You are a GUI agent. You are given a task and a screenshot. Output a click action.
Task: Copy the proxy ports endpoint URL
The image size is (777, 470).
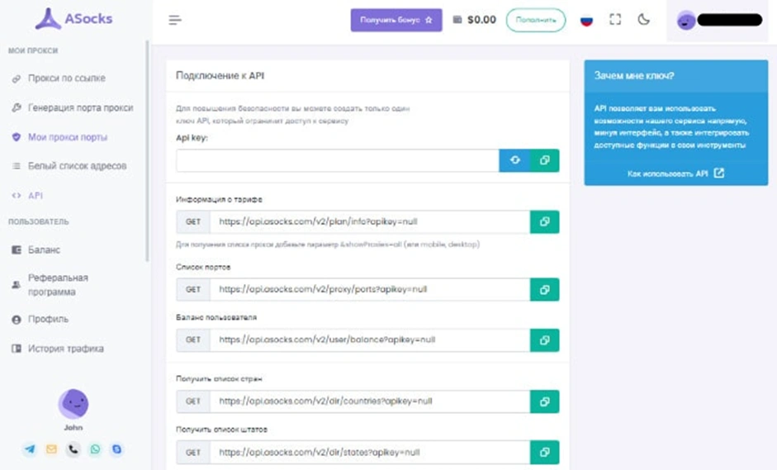pos(544,289)
